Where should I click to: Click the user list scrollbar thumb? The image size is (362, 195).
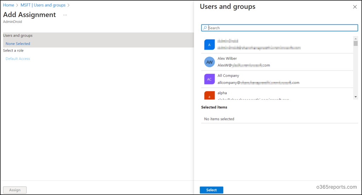point(356,43)
